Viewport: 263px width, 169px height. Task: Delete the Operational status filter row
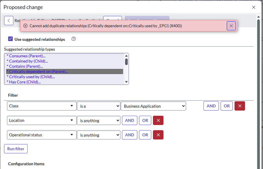point(158,135)
